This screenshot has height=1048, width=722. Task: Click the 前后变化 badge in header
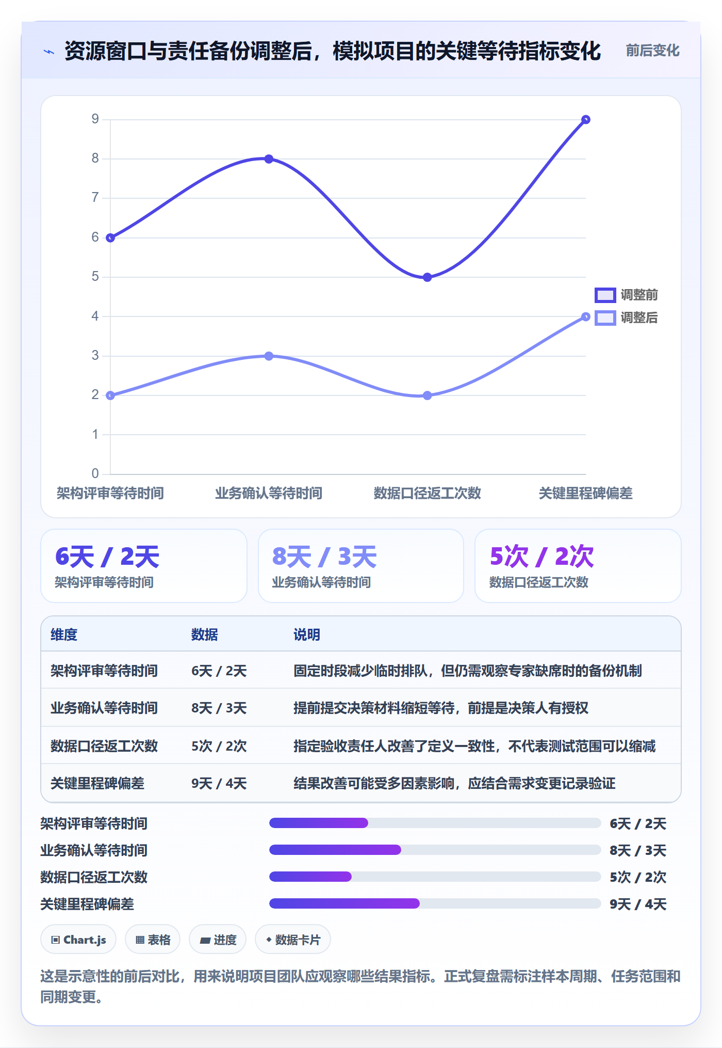tap(652, 51)
